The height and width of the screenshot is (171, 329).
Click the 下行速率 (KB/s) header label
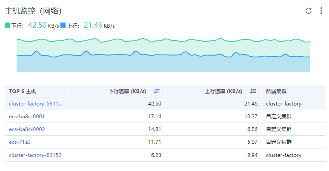point(127,91)
